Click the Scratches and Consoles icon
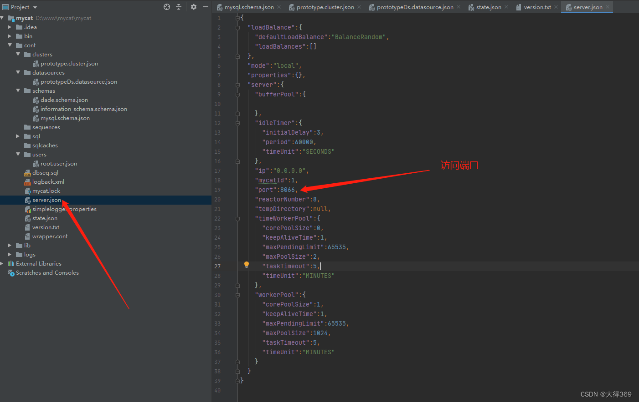Viewport: 639px width, 402px height. coord(11,273)
